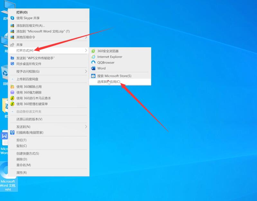Image resolution: width=257 pixels, height=201 pixels.
Task: Choose 使用 Skype 共享 menu entry
Action: [49, 18]
